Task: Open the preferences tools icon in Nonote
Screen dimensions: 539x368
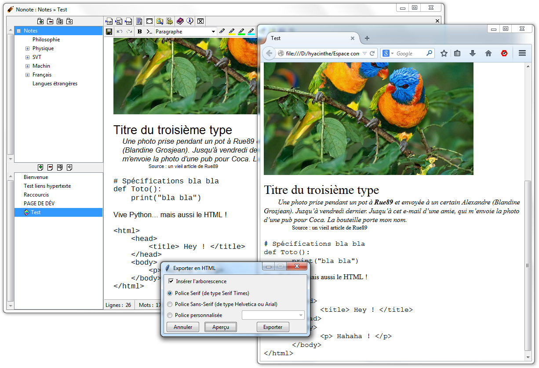Action: tap(170, 21)
